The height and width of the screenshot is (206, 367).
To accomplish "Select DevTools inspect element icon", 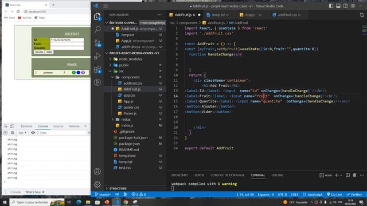I will pyautogui.click(x=6, y=126).
